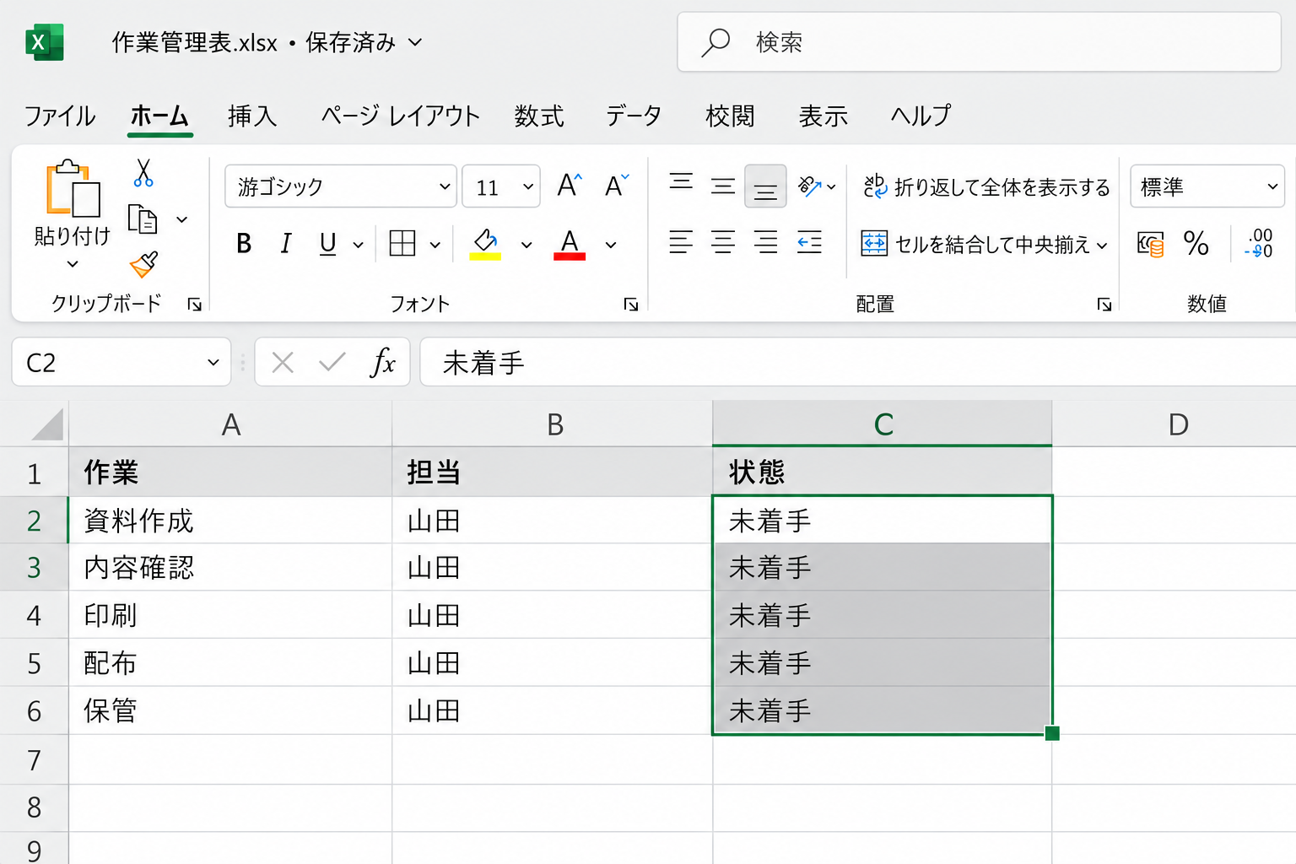Open the フォント group dialog launcher
The image size is (1296, 864).
pyautogui.click(x=631, y=305)
